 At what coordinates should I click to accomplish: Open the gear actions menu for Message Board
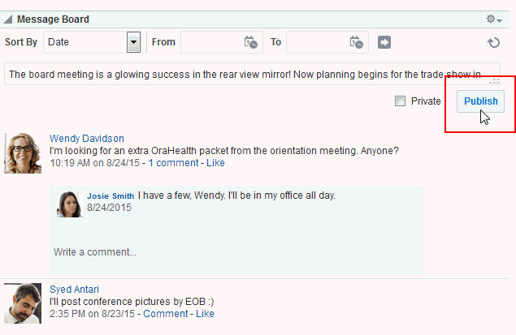point(493,19)
